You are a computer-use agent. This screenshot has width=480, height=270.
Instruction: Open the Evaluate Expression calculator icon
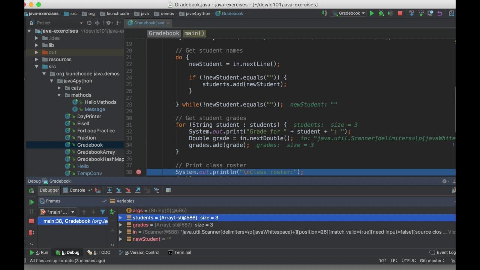click(x=168, y=190)
